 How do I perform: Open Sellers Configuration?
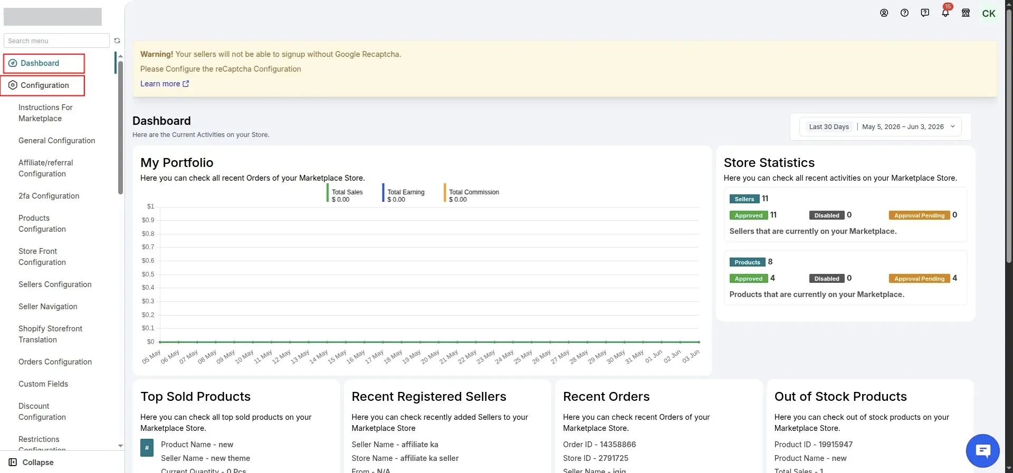(55, 284)
